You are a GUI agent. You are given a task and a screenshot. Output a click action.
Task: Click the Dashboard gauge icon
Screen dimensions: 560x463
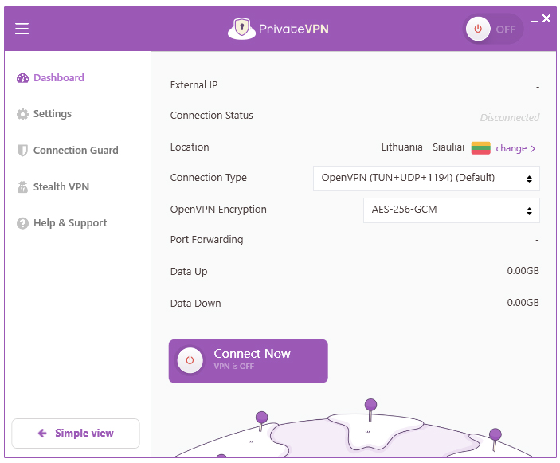coord(22,78)
